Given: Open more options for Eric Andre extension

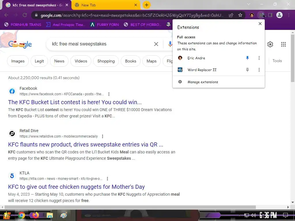Looking at the screenshot, I should (259, 58).
